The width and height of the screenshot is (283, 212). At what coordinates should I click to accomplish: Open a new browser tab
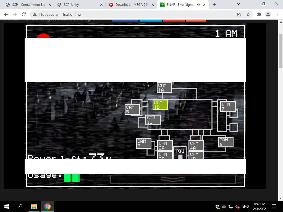coord(214,5)
